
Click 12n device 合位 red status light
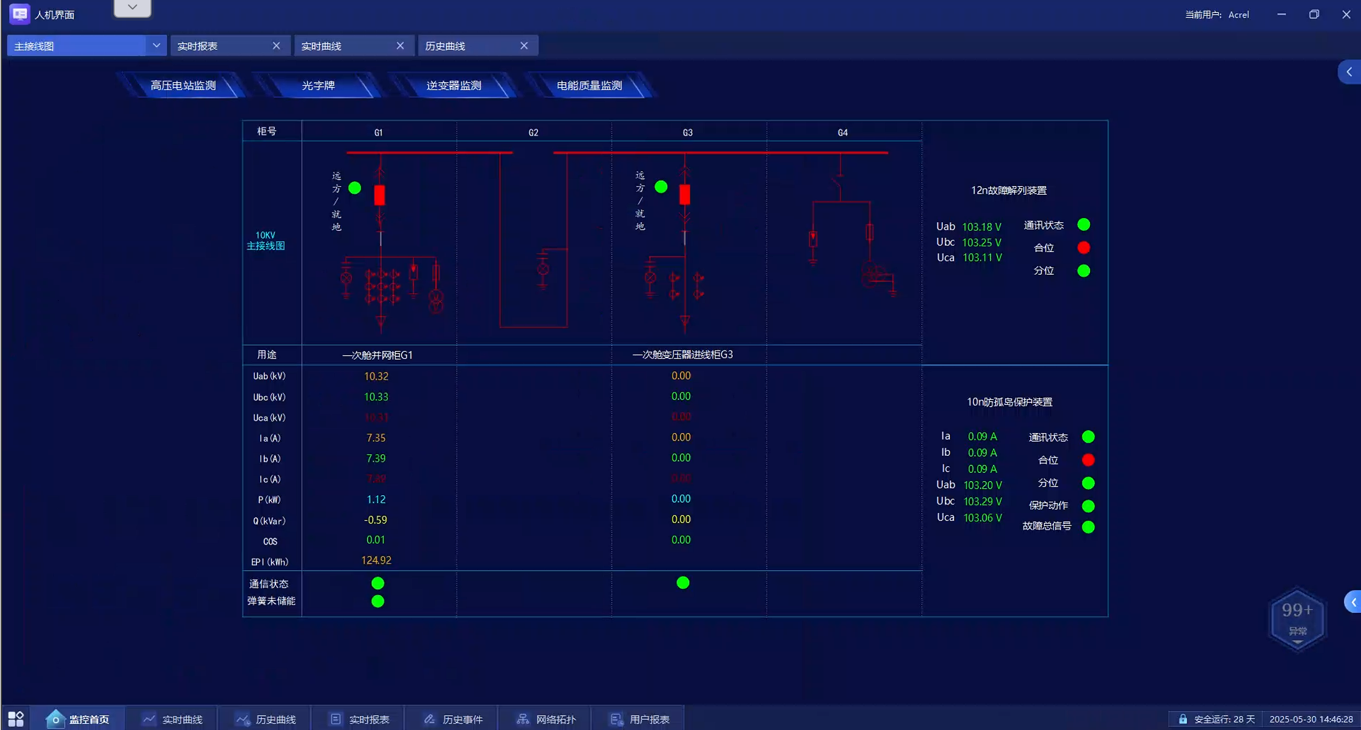[1083, 248]
